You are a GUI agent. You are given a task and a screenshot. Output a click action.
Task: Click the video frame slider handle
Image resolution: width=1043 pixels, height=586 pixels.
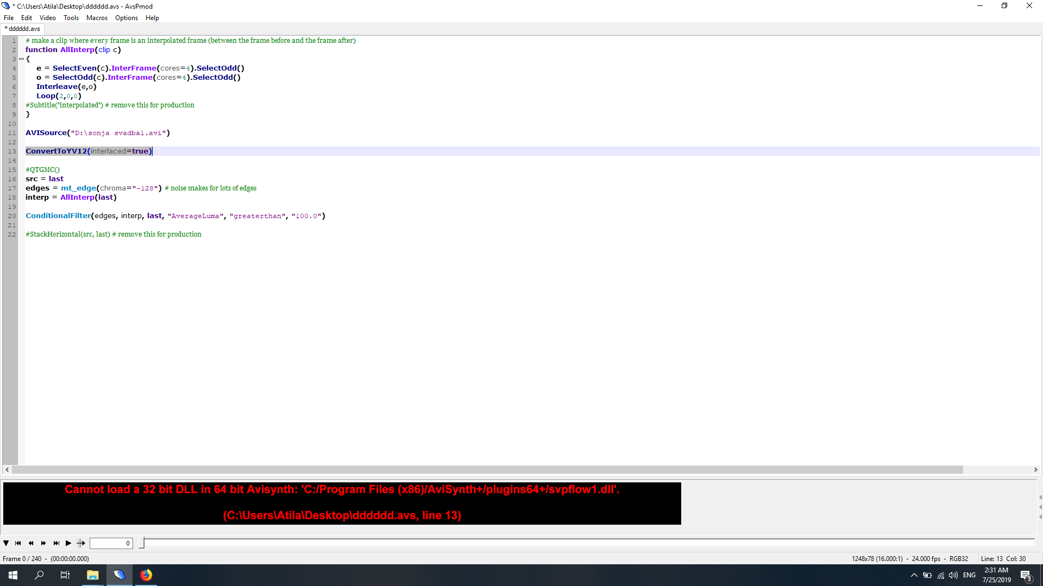(x=142, y=543)
